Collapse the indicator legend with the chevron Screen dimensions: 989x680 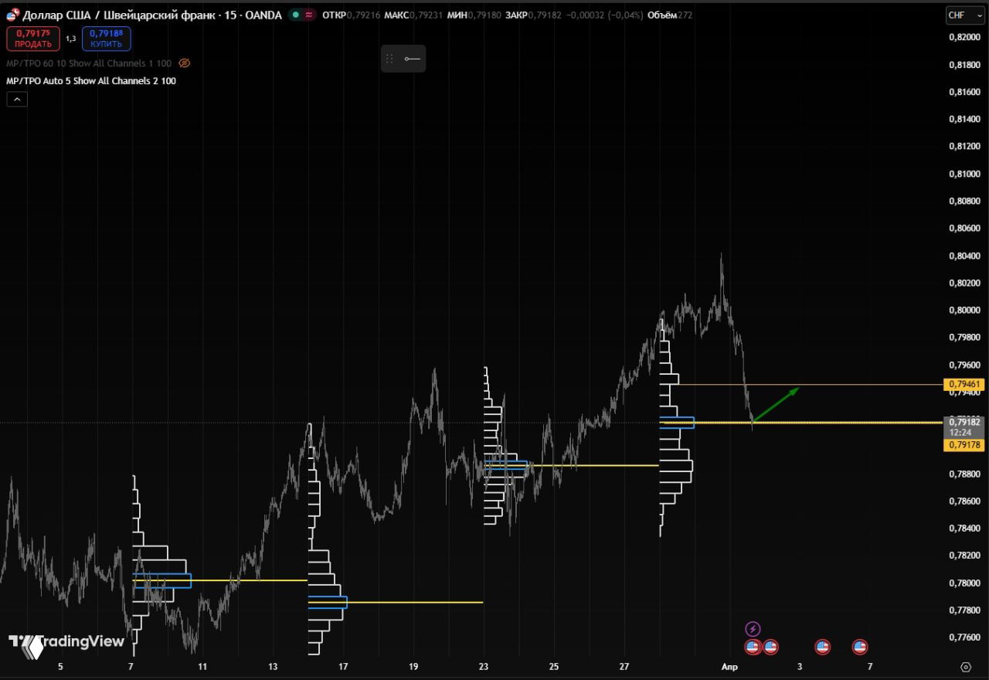pyautogui.click(x=16, y=99)
